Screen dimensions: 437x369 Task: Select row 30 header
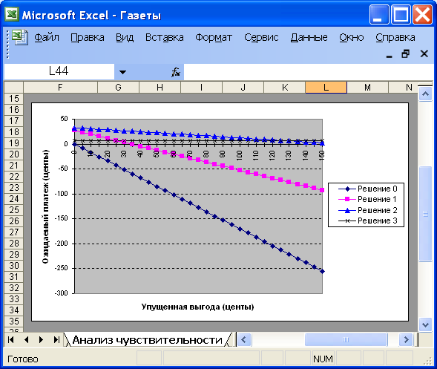coord(14,266)
